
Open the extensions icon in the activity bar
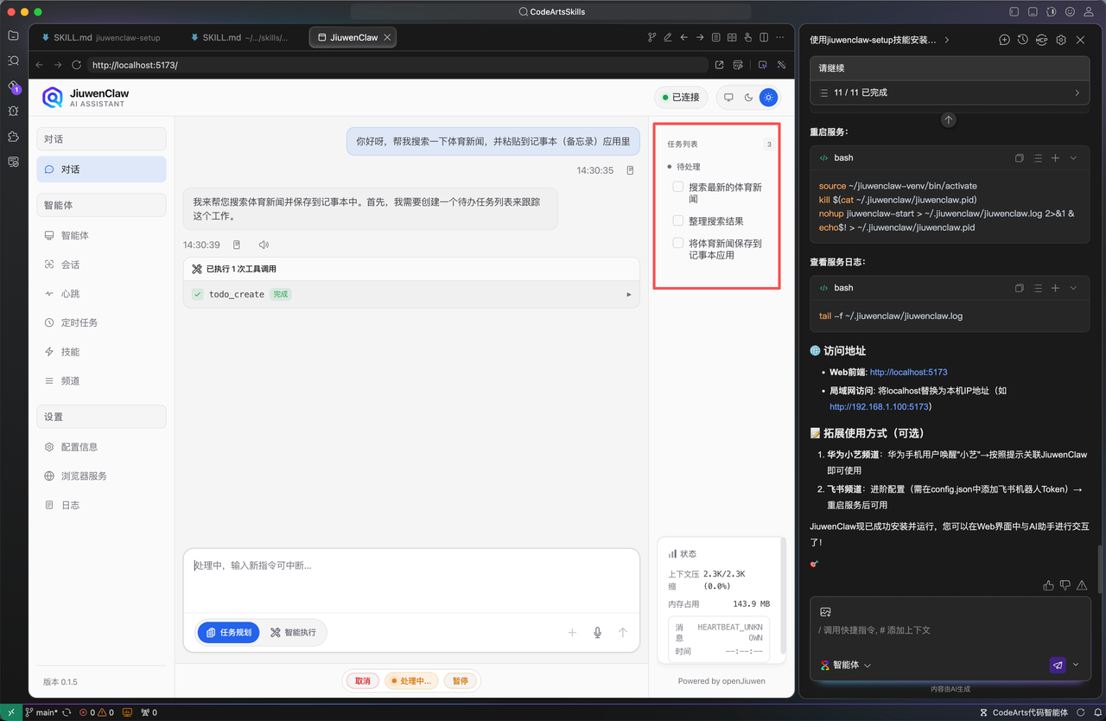coord(13,137)
